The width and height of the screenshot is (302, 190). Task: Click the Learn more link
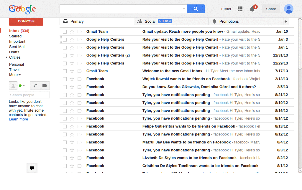click(x=18, y=119)
